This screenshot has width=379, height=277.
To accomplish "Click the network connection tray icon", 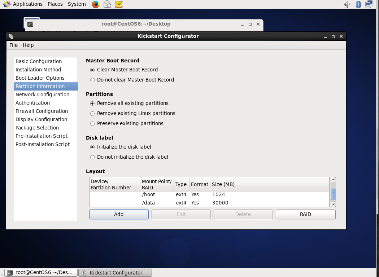I will click(x=369, y=4).
